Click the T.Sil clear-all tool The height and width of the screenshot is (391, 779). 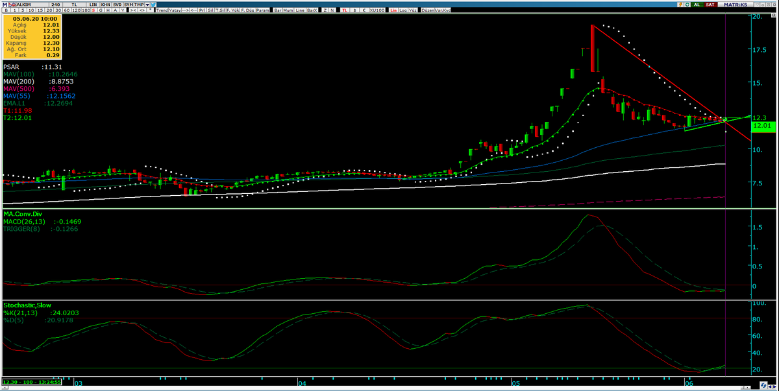220,10
